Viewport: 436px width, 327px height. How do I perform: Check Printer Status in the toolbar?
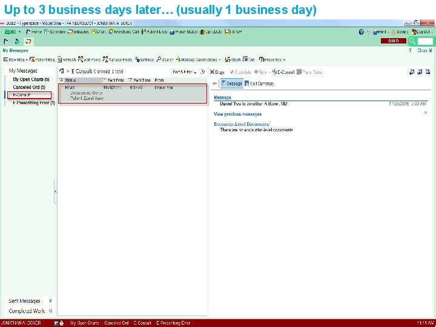pos(183,31)
